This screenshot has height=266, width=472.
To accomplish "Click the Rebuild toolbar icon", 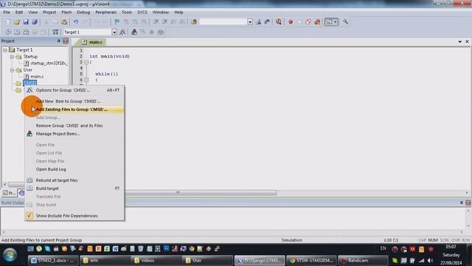I will click(26, 32).
